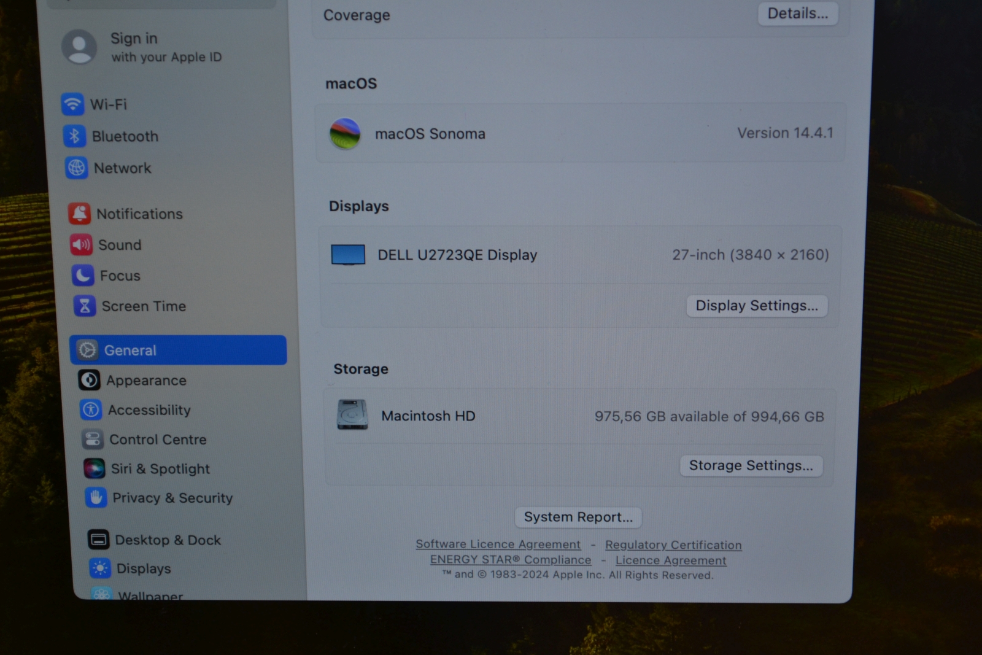Viewport: 982px width, 655px height.
Task: Open System Report
Action: (578, 517)
